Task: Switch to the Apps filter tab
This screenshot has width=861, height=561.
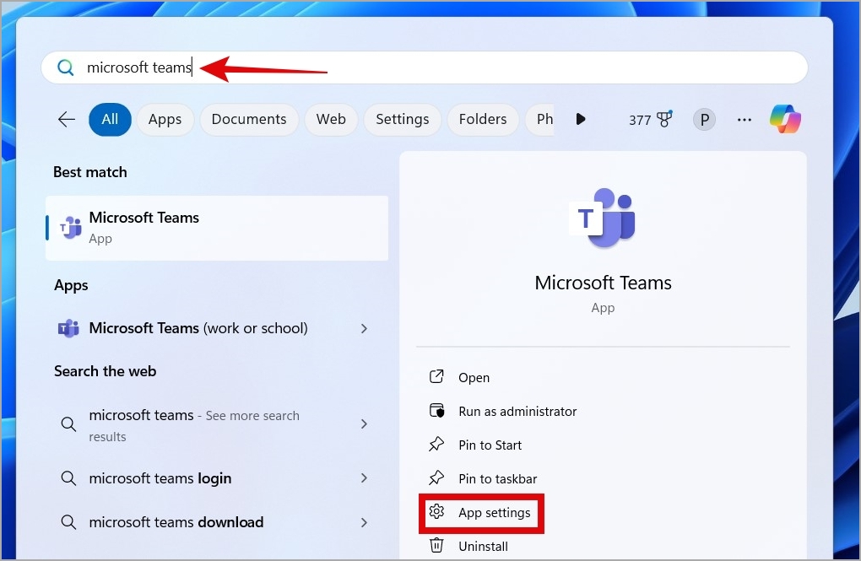Action: point(165,119)
